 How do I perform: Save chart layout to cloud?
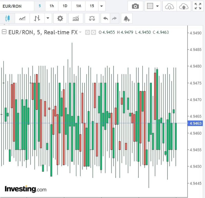[x=183, y=6]
